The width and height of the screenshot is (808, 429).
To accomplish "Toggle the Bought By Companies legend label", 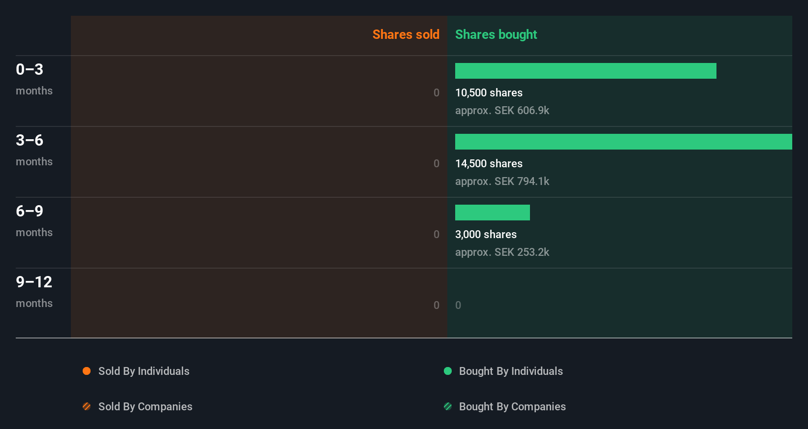I will point(512,406).
